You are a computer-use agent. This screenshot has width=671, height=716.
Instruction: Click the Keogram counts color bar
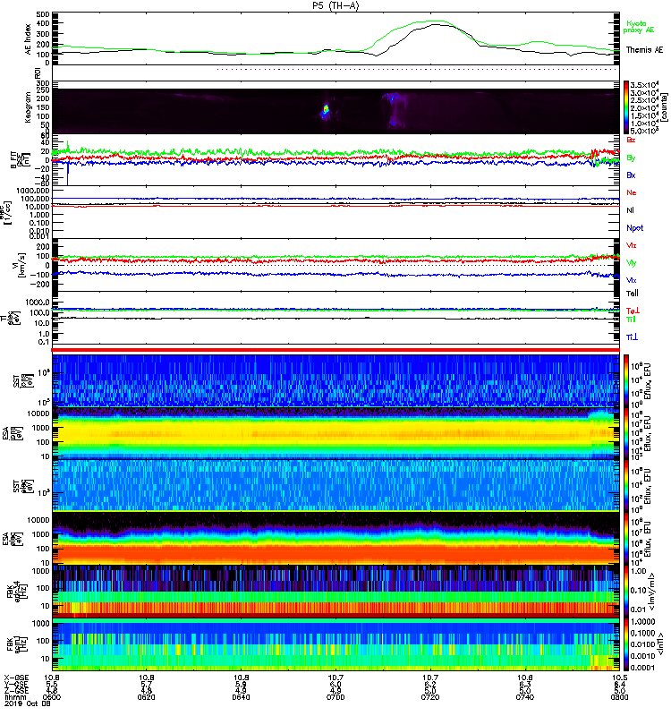tap(626, 107)
